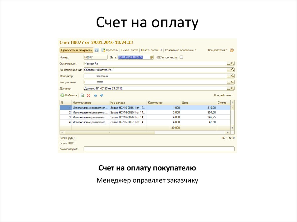
Task: Move row down with the blue arrow
Action: click(x=102, y=96)
